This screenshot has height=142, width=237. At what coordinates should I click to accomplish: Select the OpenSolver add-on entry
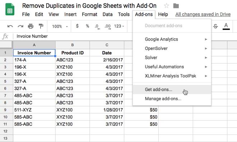[x=172, y=48]
